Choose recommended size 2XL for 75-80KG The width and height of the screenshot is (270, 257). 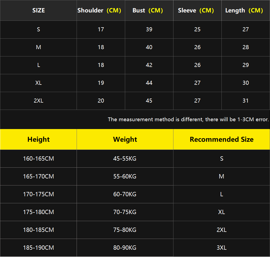point(222,230)
